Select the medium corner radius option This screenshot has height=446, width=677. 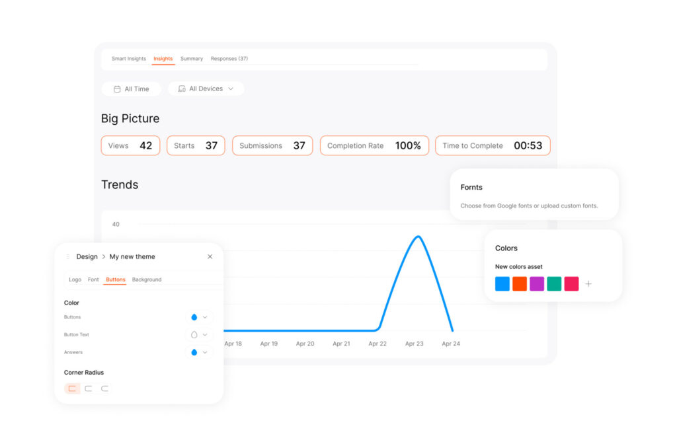point(88,388)
